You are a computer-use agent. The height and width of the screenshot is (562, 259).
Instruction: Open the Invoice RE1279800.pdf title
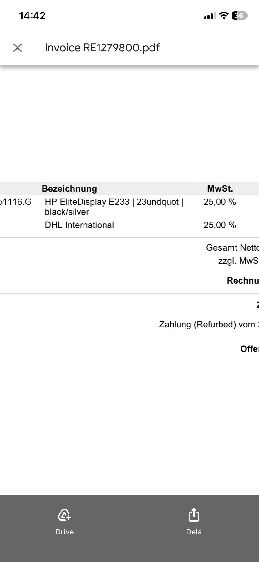coord(102,47)
